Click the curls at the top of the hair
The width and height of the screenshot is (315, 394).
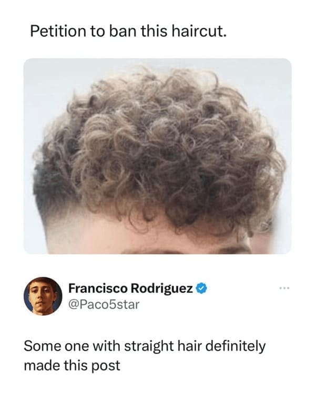[x=156, y=83]
